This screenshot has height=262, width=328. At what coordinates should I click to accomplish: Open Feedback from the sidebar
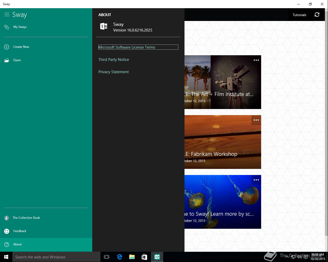[x=46, y=231]
